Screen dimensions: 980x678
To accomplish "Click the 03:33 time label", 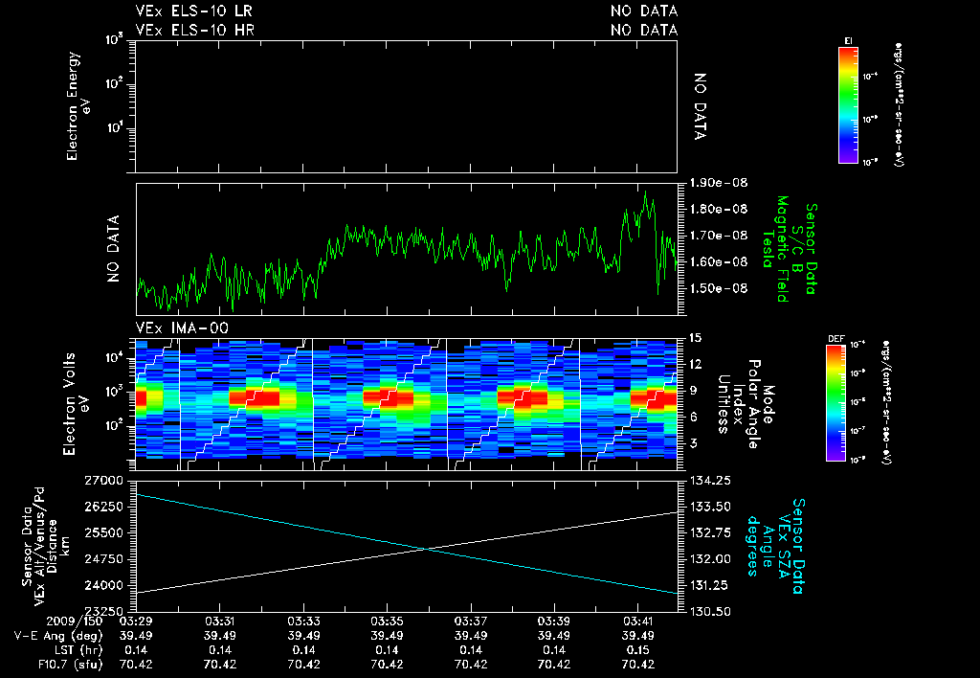I will [x=303, y=621].
